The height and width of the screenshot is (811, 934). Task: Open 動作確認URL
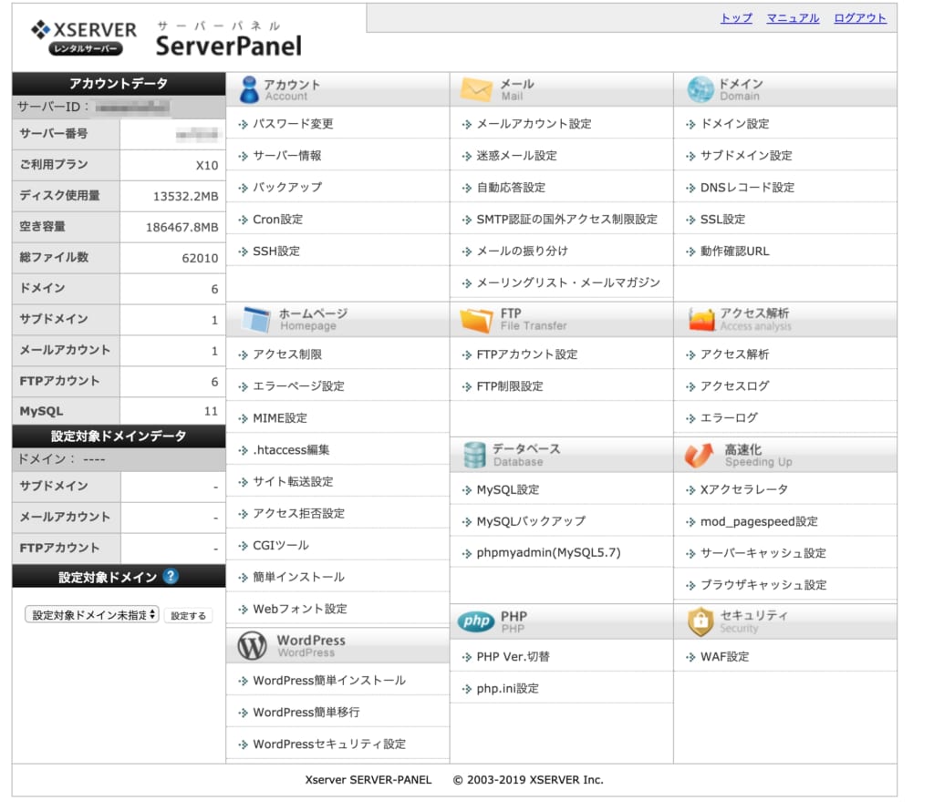735,252
